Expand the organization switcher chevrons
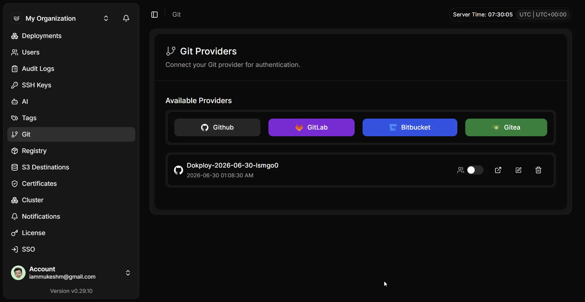This screenshot has width=585, height=302. [106, 18]
